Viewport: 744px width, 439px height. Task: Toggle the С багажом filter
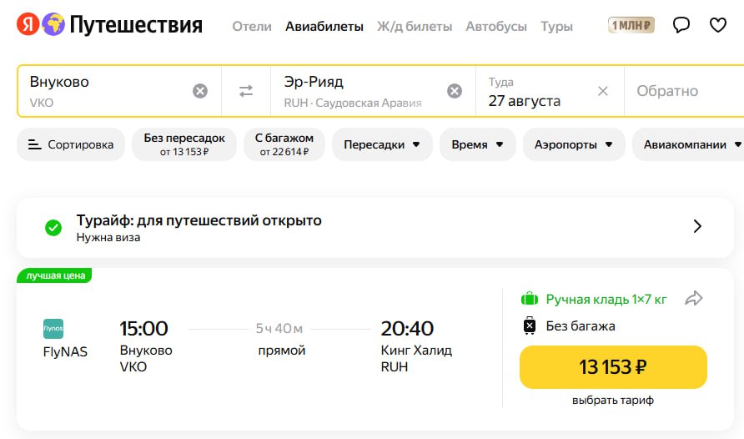[284, 144]
